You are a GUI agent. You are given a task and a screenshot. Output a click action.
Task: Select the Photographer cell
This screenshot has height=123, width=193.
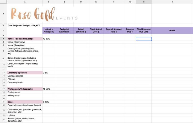[25, 92]
